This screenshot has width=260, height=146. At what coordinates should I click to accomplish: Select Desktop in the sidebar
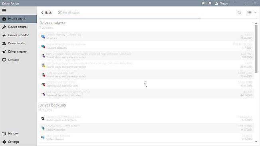pyautogui.click(x=18, y=60)
